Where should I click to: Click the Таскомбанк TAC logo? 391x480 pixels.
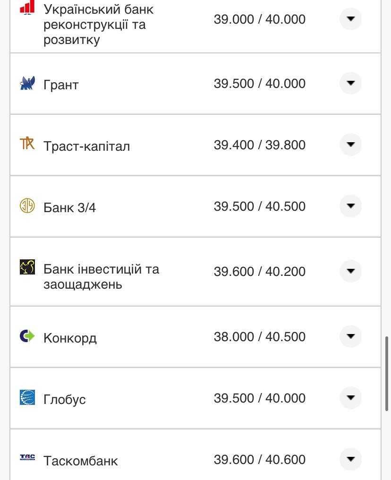pos(27,457)
